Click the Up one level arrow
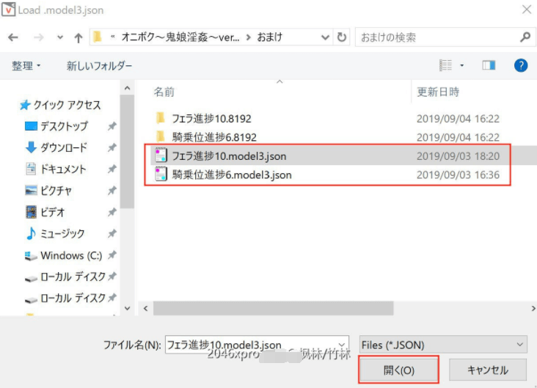The image size is (537, 388). tap(78, 37)
